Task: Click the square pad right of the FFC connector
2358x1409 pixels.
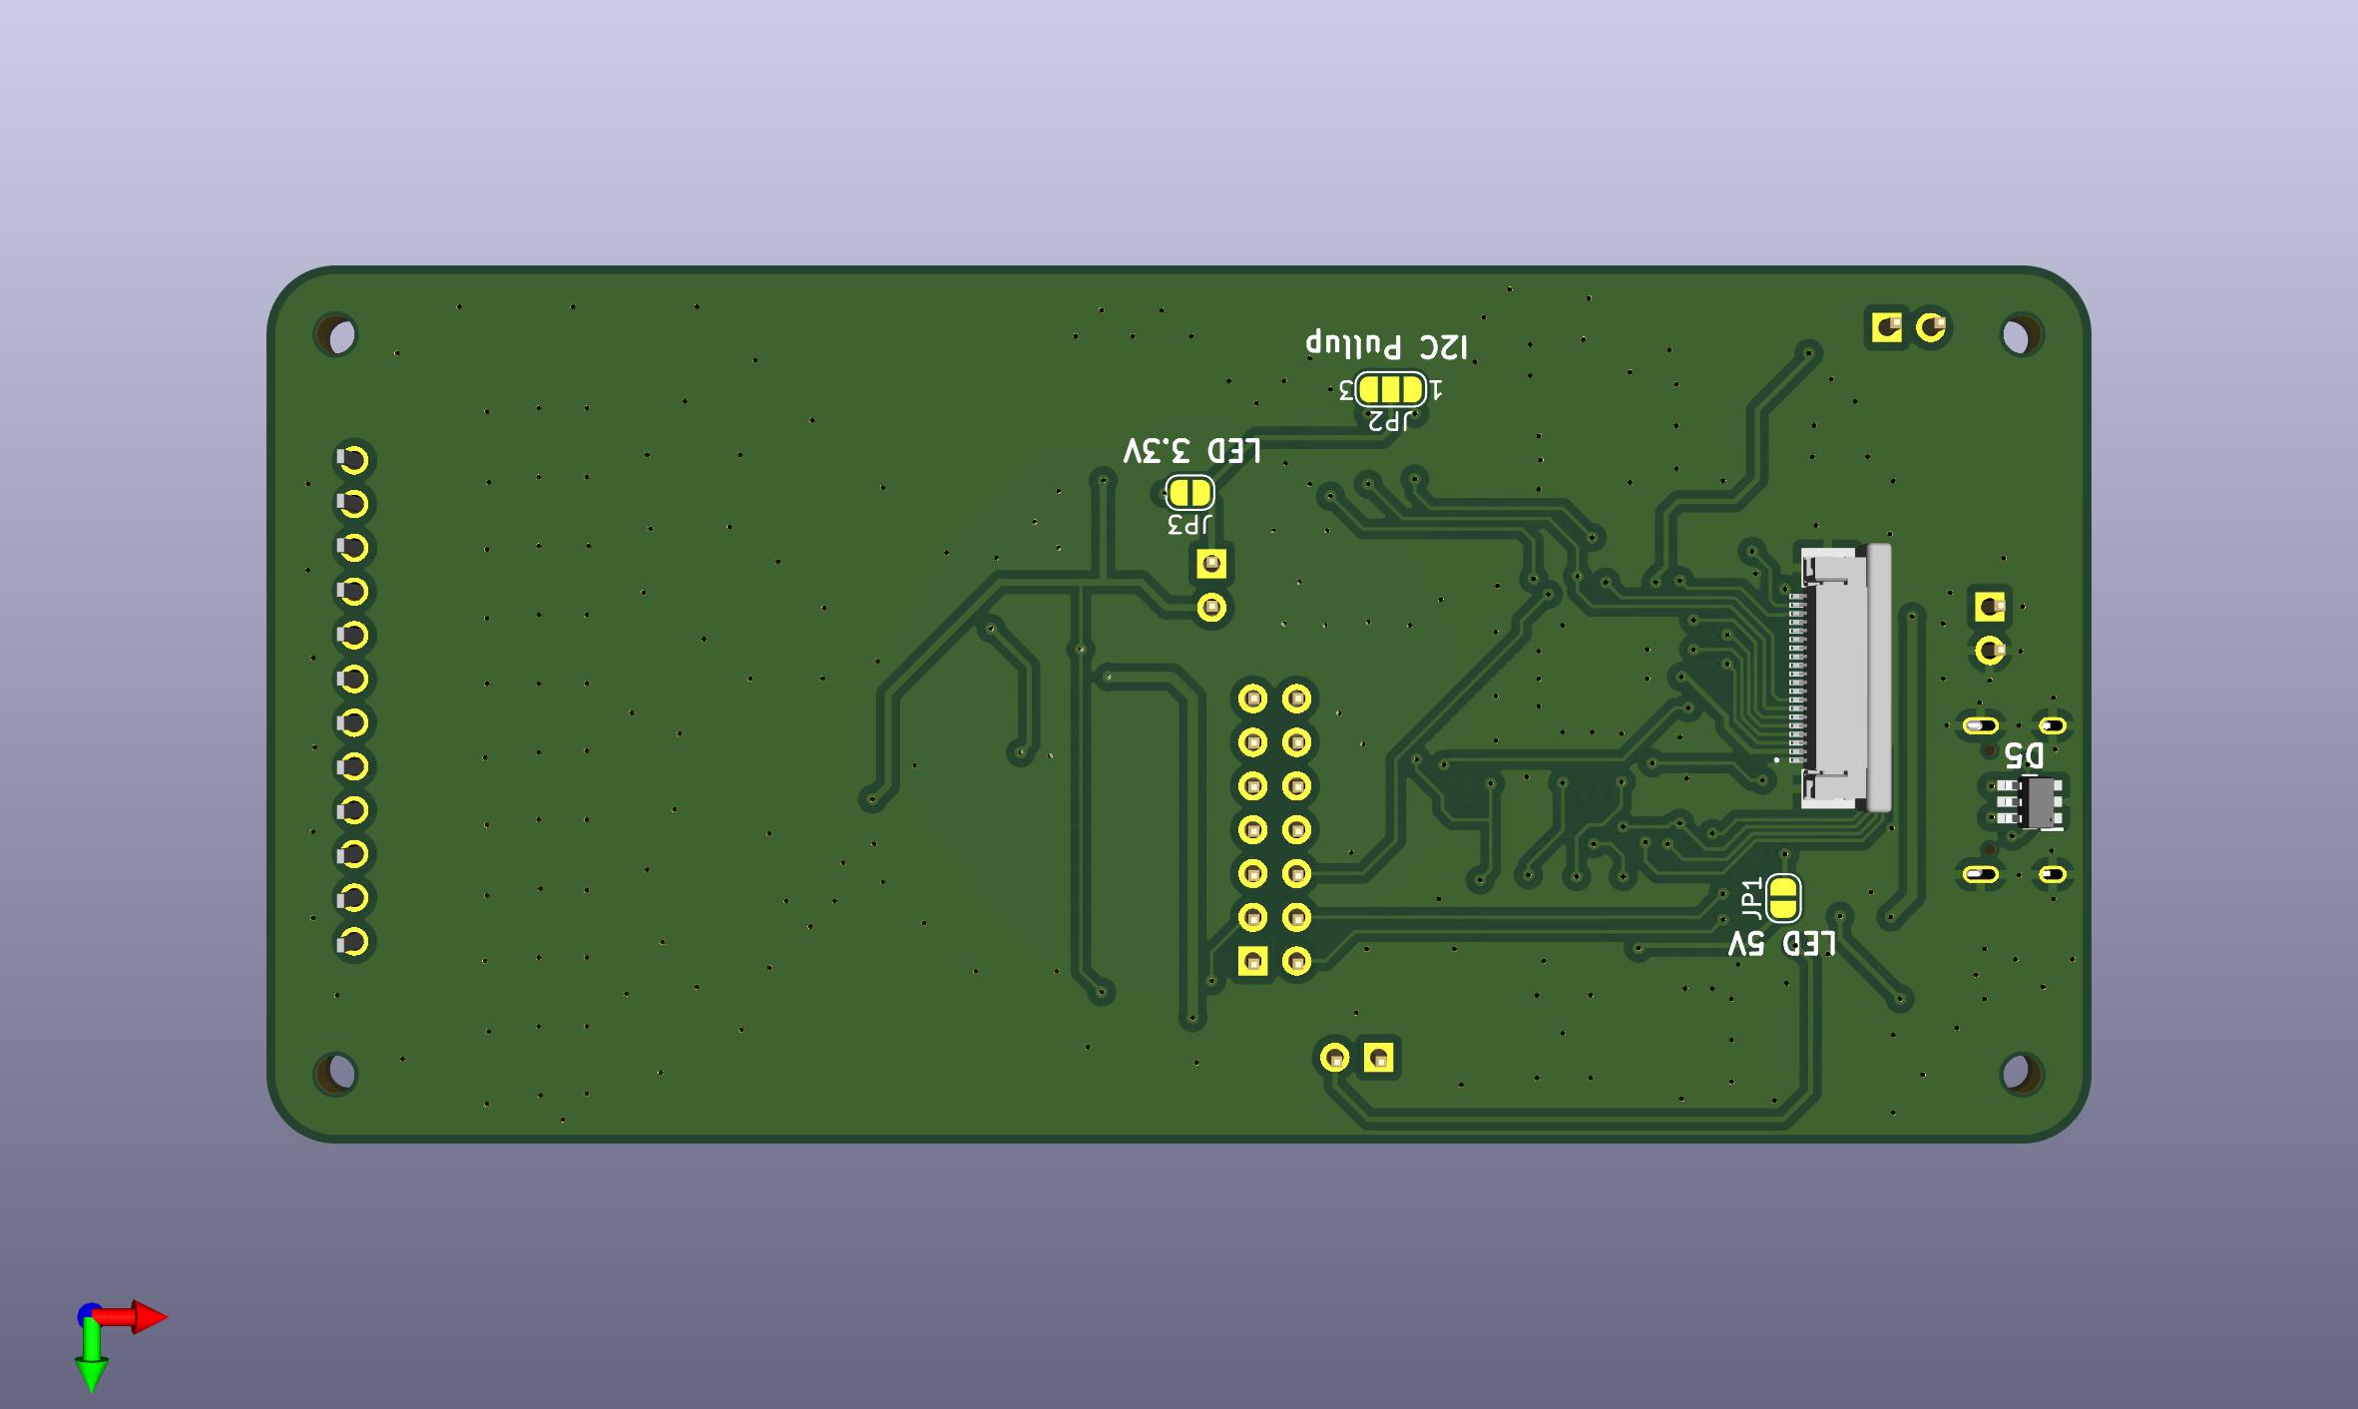Action: point(1990,606)
